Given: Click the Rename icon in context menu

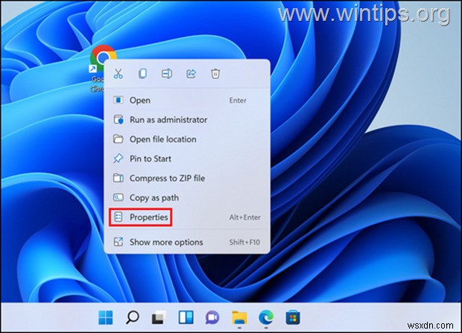Looking at the screenshot, I should (x=167, y=74).
